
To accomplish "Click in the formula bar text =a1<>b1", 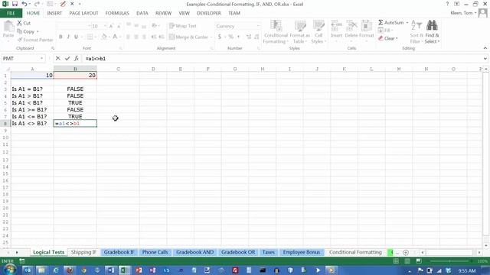I will (95, 58).
